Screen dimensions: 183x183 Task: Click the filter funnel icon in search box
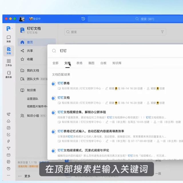[x=162, y=32]
